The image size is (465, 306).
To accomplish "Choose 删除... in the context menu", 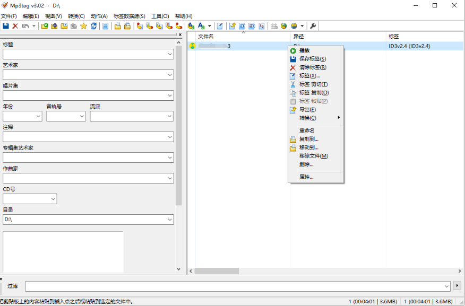I will click(316, 164).
